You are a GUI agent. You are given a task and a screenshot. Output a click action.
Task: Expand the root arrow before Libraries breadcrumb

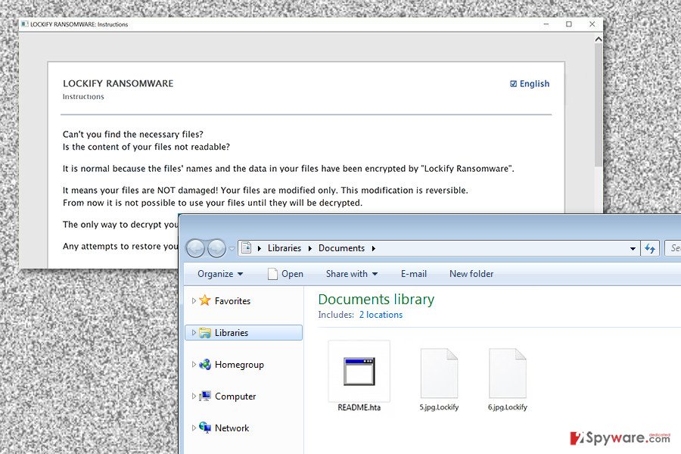point(260,248)
